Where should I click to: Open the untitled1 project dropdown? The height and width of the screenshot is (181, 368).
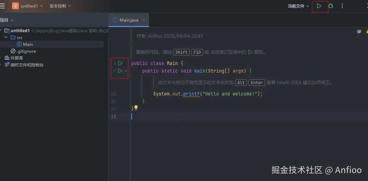(x=32, y=6)
